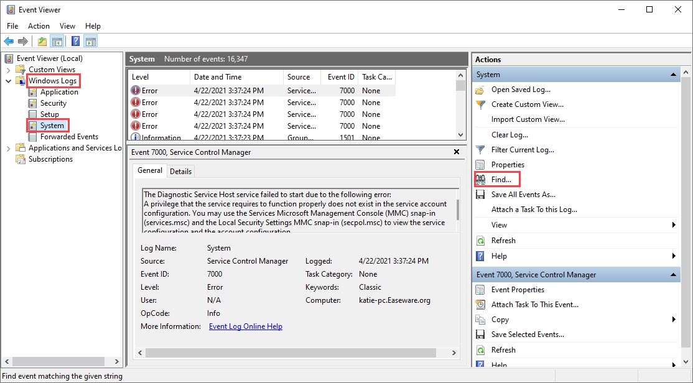This screenshot has height=383, width=693.
Task: Open Find using the binoculars icon
Action: (481, 179)
